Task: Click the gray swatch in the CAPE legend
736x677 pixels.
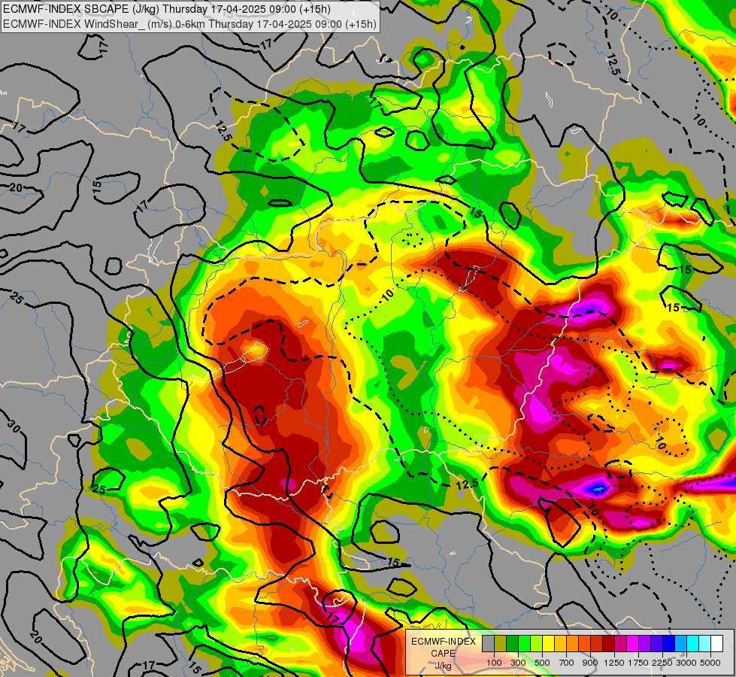Action: pos(488,644)
